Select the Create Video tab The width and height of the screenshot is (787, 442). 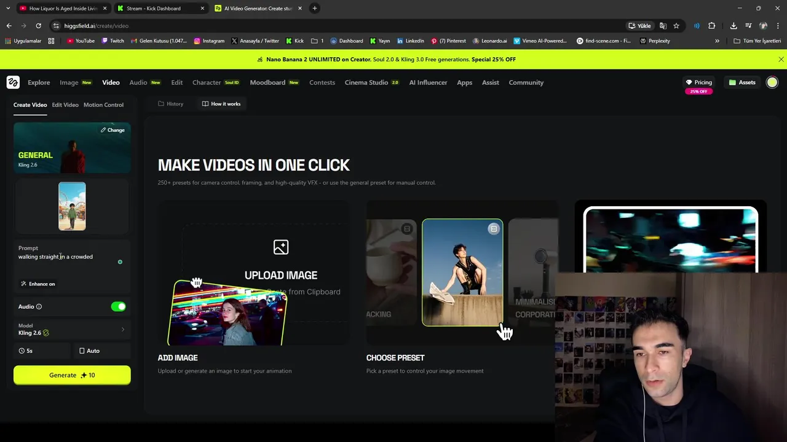pyautogui.click(x=30, y=105)
